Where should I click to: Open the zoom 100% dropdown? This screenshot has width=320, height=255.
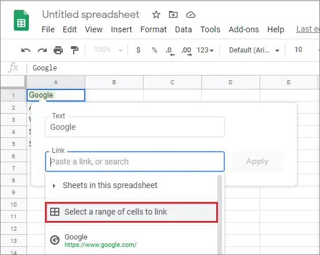(x=108, y=50)
